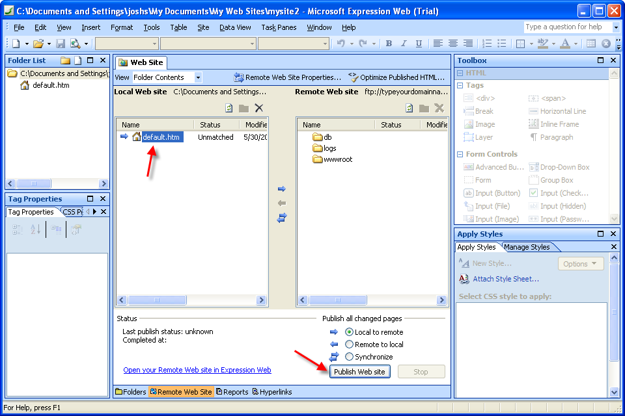This screenshot has width=625, height=416.
Task: Insert a numbered list
Action: coord(487,44)
